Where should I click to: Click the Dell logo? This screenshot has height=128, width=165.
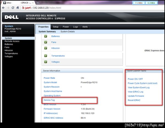(x=12, y=17)
